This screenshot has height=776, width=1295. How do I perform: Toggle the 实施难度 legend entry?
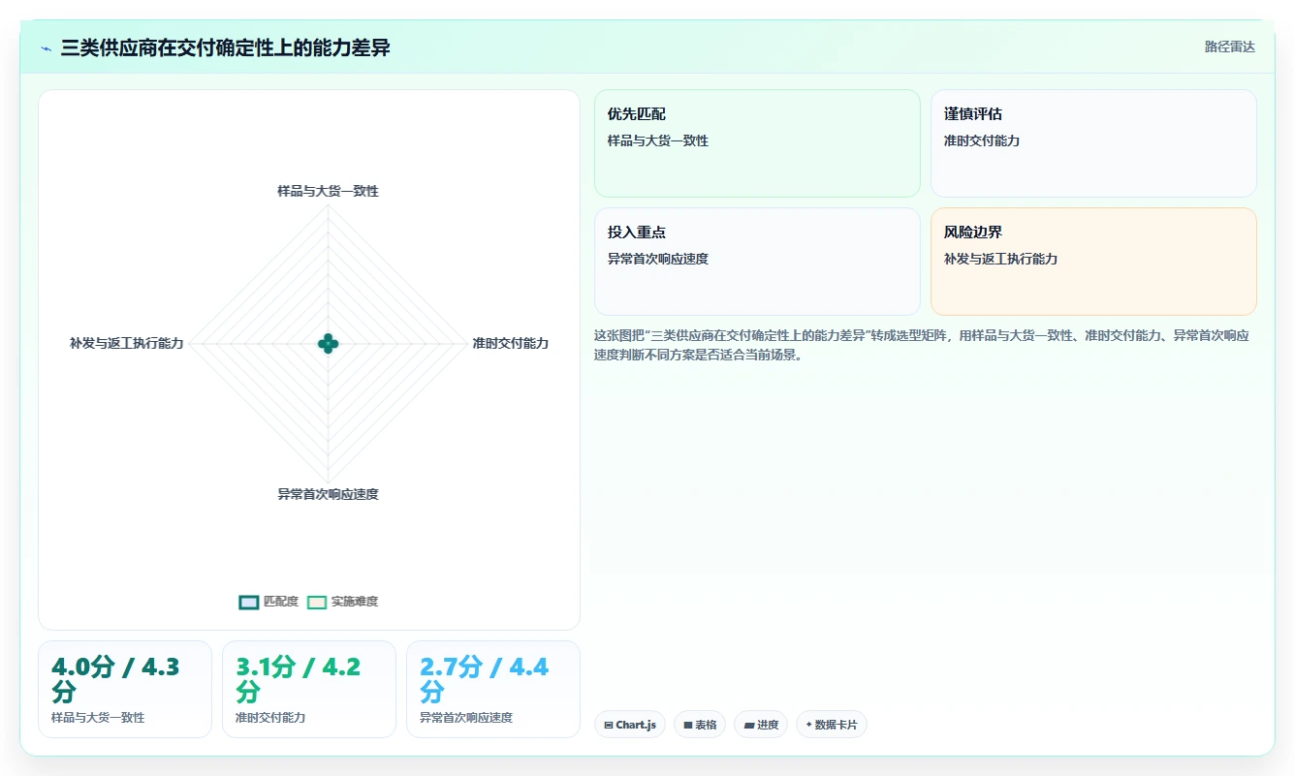(342, 602)
